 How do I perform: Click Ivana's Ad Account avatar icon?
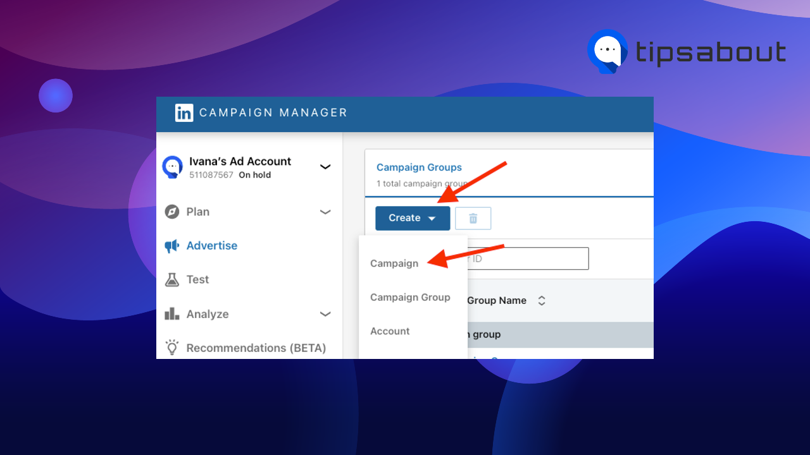[x=172, y=167]
